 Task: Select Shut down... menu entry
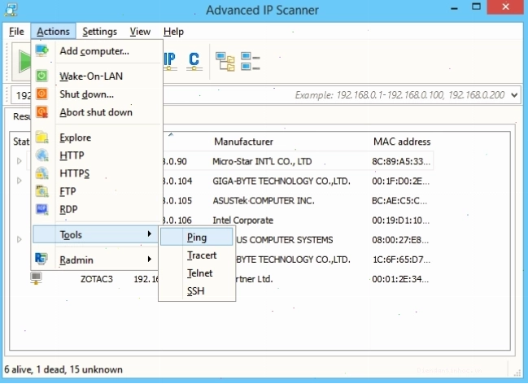(97, 94)
